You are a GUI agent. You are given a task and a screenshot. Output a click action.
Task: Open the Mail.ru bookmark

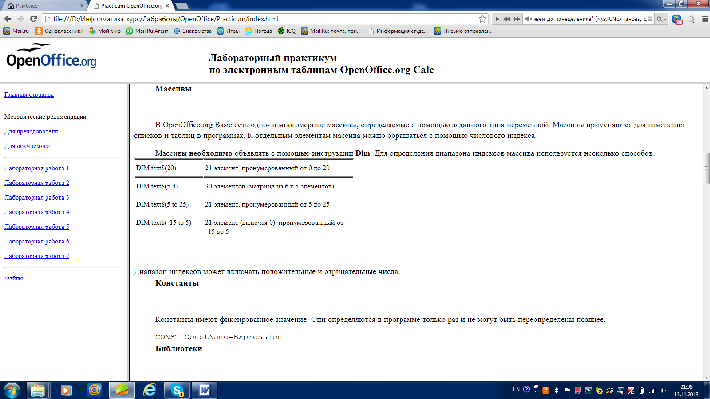tap(16, 31)
